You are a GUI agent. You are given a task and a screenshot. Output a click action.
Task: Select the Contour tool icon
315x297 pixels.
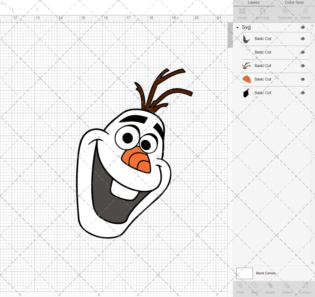[x=305, y=285]
